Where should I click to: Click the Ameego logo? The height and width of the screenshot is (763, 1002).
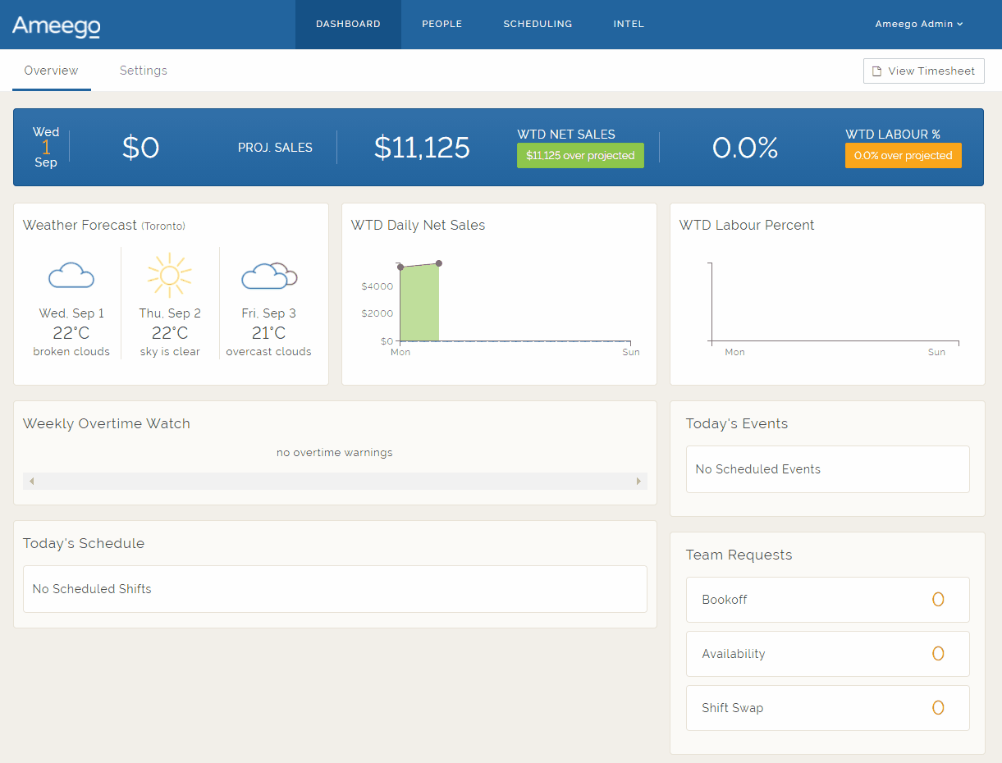pyautogui.click(x=56, y=25)
